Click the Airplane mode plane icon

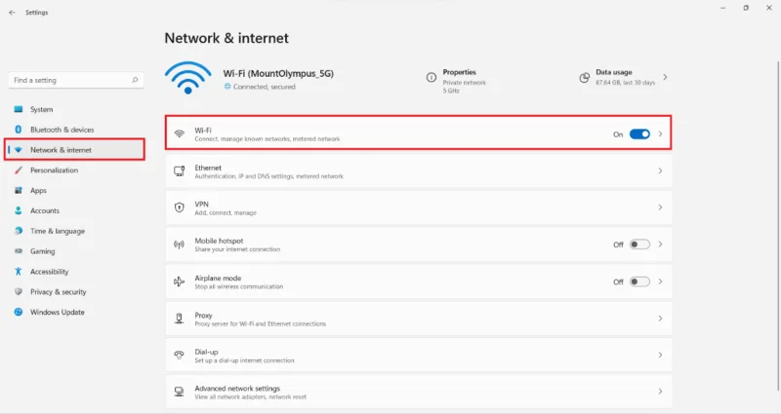pyautogui.click(x=179, y=282)
